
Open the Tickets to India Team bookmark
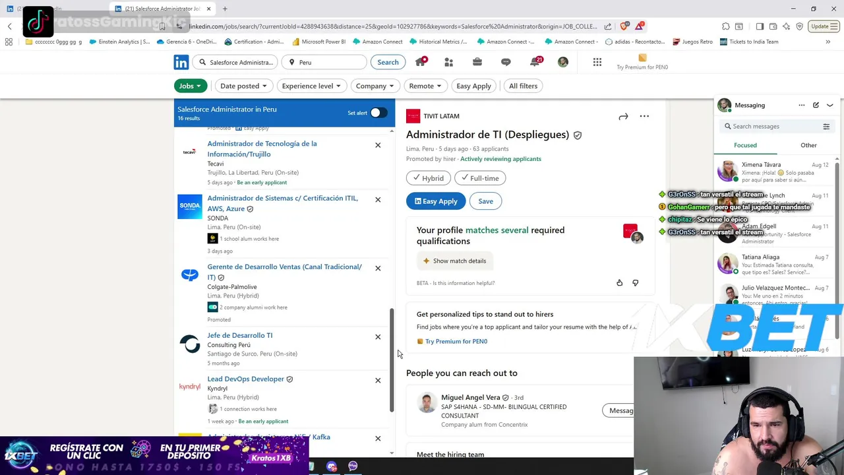tap(749, 42)
